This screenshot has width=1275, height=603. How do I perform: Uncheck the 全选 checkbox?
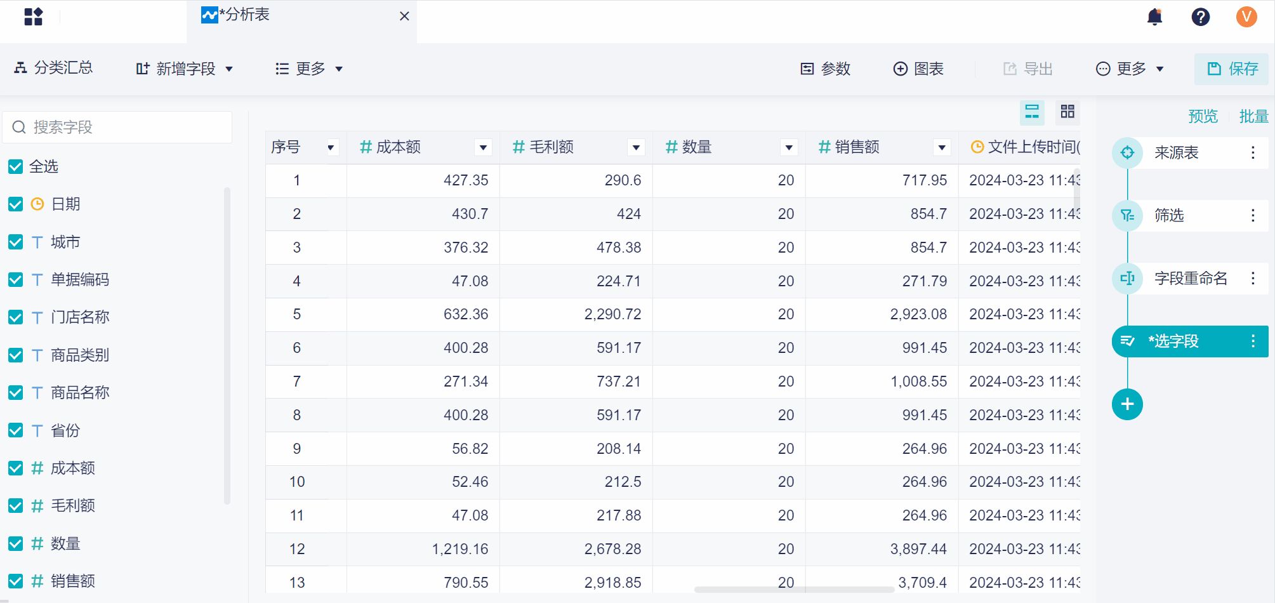16,167
